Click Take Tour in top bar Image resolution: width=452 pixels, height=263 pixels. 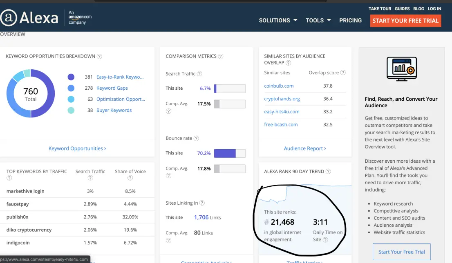click(380, 9)
